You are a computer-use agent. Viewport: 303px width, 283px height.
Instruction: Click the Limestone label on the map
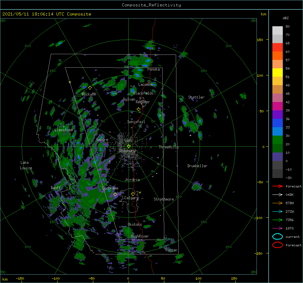[64, 130]
